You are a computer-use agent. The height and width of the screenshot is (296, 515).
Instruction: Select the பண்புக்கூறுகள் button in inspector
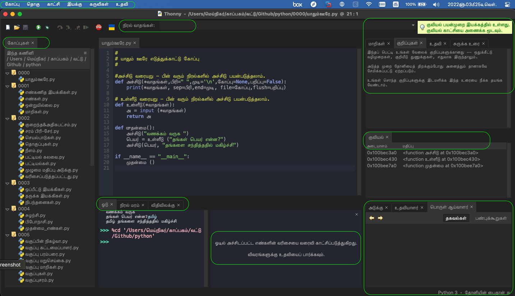click(x=491, y=218)
